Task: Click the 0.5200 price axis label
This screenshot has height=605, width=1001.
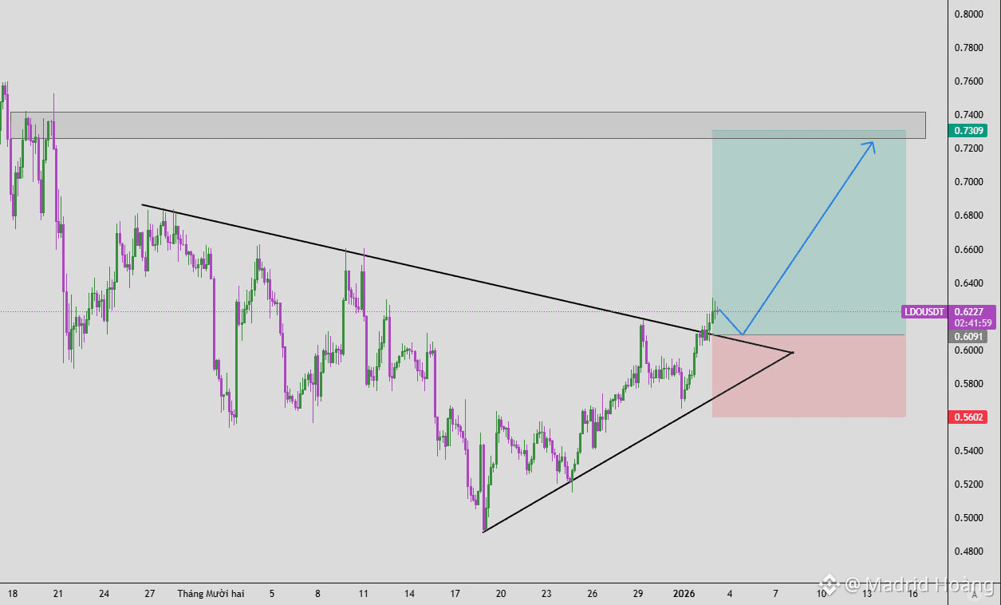Action: (968, 484)
